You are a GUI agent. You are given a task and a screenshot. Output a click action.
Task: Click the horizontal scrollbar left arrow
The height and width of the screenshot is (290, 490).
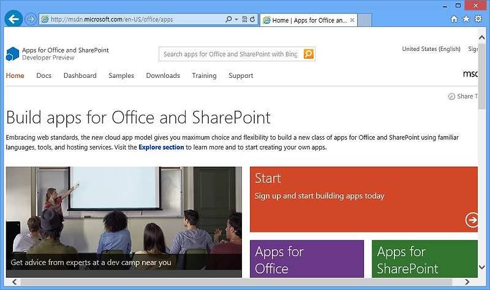pos(14,282)
